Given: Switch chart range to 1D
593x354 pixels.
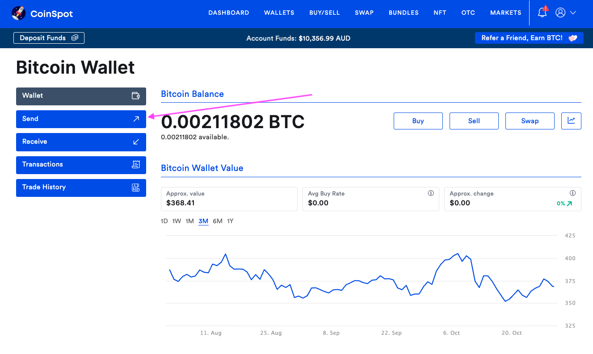Looking at the screenshot, I should pyautogui.click(x=164, y=221).
